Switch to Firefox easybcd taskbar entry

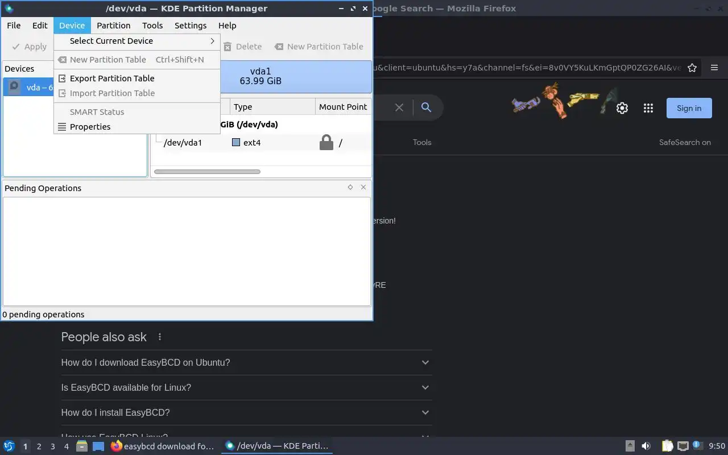pyautogui.click(x=163, y=446)
